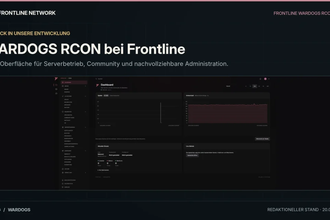Screen dimensions: 330x220
Task: Open Nachrichten in the sidebar
Action: (68, 102)
